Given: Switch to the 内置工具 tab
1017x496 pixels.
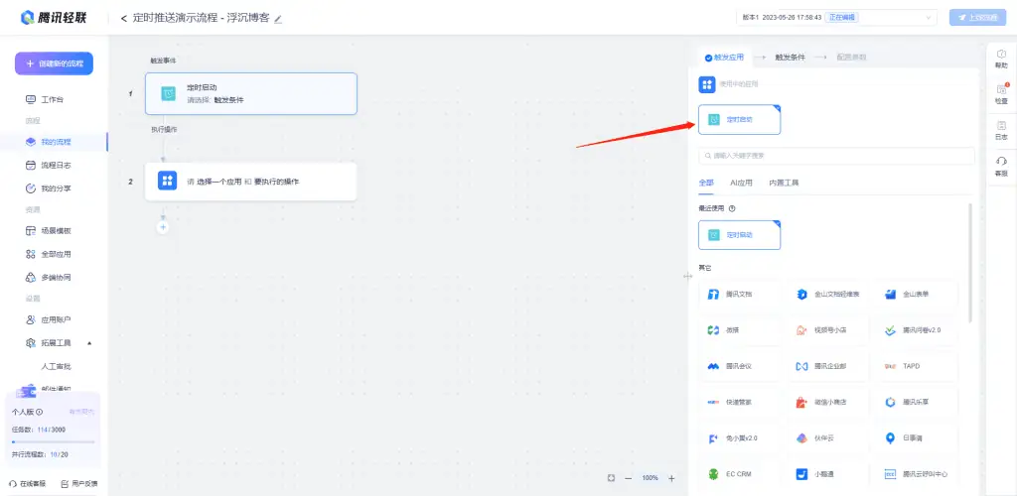Looking at the screenshot, I should 784,184.
